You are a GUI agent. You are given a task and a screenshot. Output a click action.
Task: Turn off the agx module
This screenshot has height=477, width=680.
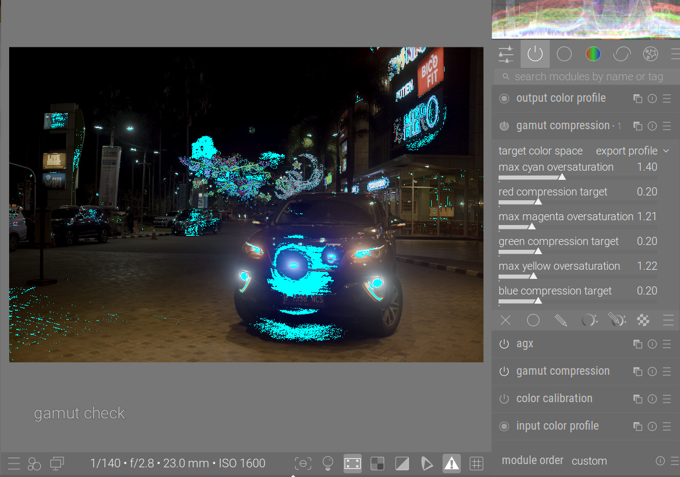coord(504,344)
